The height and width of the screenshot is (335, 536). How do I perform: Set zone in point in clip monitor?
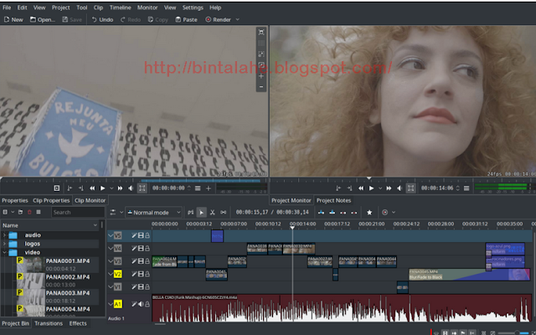pyautogui.click(x=70, y=188)
